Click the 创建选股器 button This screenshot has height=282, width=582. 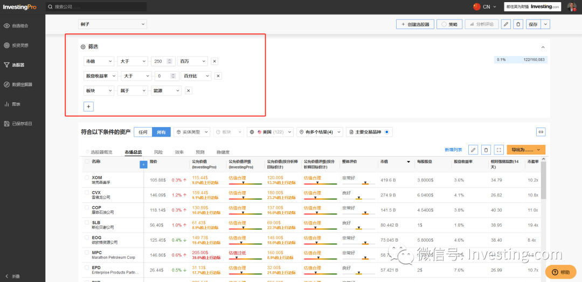click(x=415, y=24)
